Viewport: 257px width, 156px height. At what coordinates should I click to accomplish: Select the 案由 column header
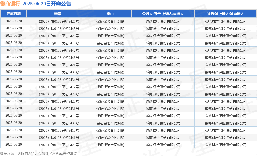pyautogui.click(x=110, y=14)
